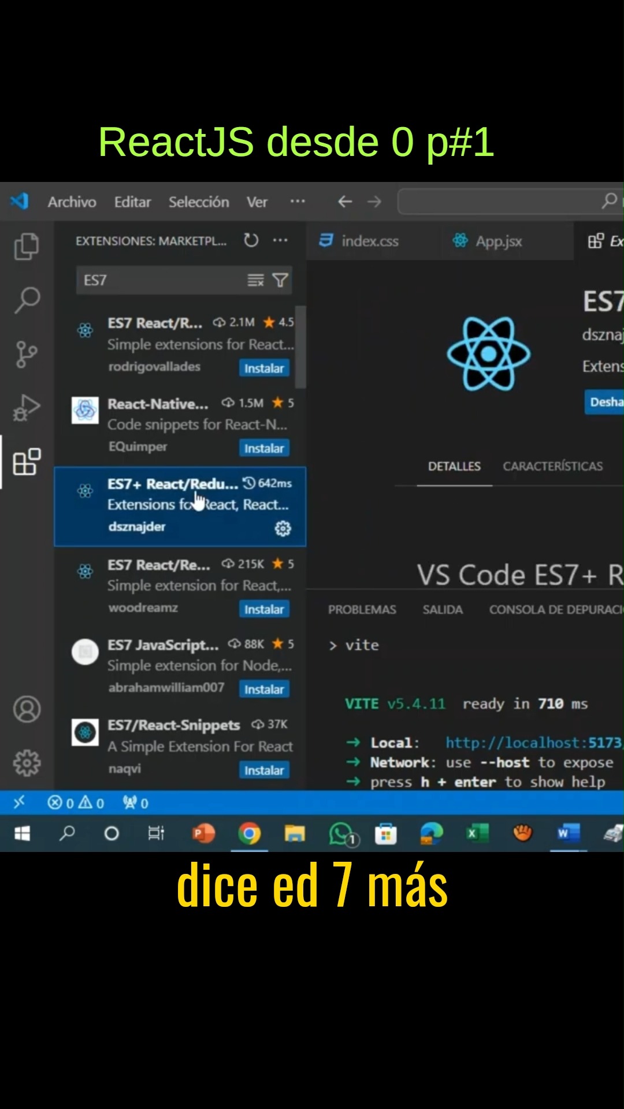The image size is (624, 1109).
Task: Open Task View on taskbar
Action: point(156,833)
